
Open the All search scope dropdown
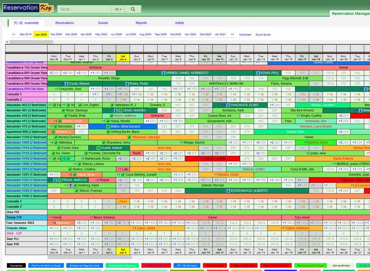[118, 9]
